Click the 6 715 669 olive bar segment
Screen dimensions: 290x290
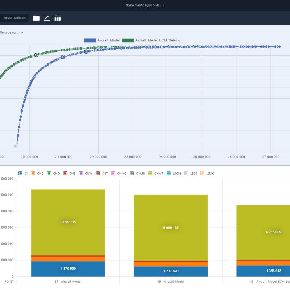click(x=263, y=232)
